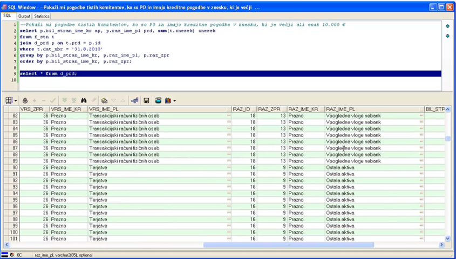The height and width of the screenshot is (259, 456).
Task: Click the export query results icon
Action: coord(158,100)
